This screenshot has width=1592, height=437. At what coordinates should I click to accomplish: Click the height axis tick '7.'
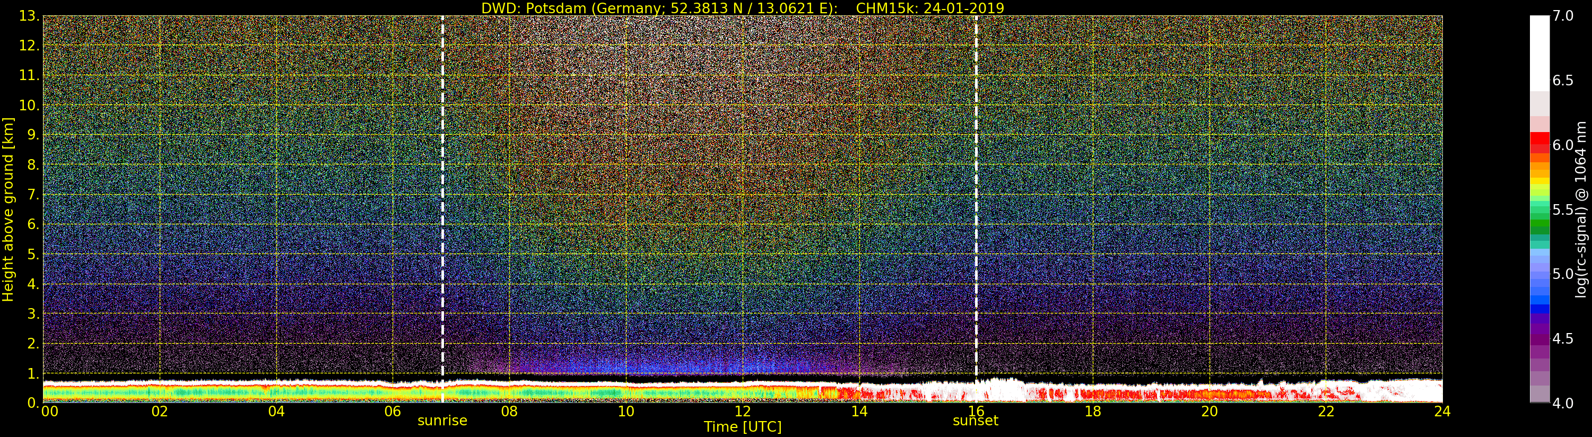(x=33, y=195)
